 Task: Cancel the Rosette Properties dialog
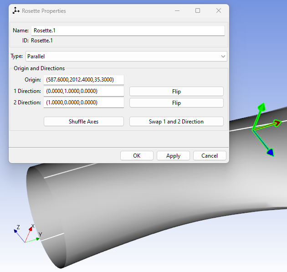(210, 156)
